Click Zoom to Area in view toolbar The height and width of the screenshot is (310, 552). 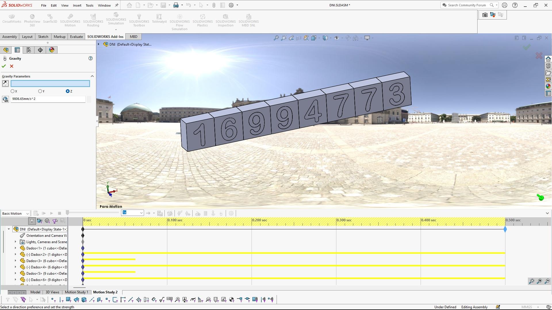point(284,38)
